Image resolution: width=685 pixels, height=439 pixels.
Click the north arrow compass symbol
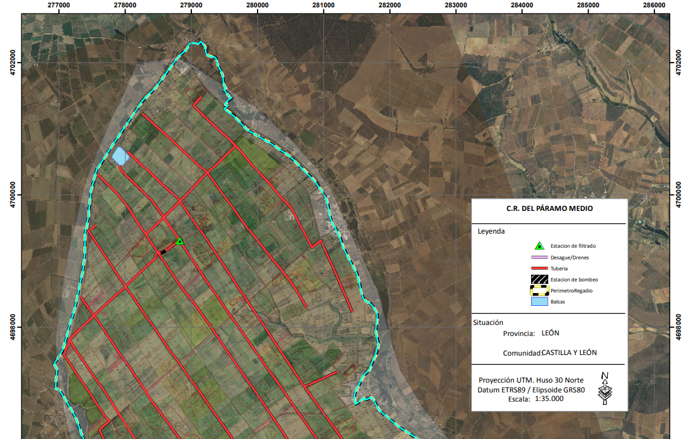605,387
